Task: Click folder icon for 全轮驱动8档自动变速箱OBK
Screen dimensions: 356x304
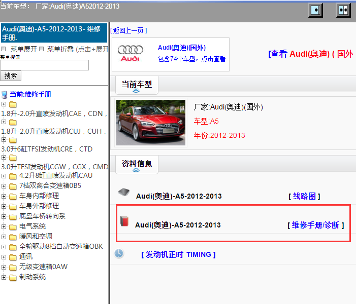Action: [13, 247]
